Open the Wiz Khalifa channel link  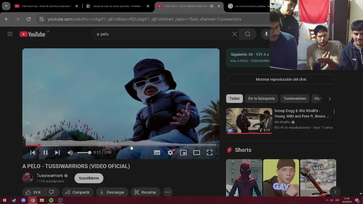point(282,122)
